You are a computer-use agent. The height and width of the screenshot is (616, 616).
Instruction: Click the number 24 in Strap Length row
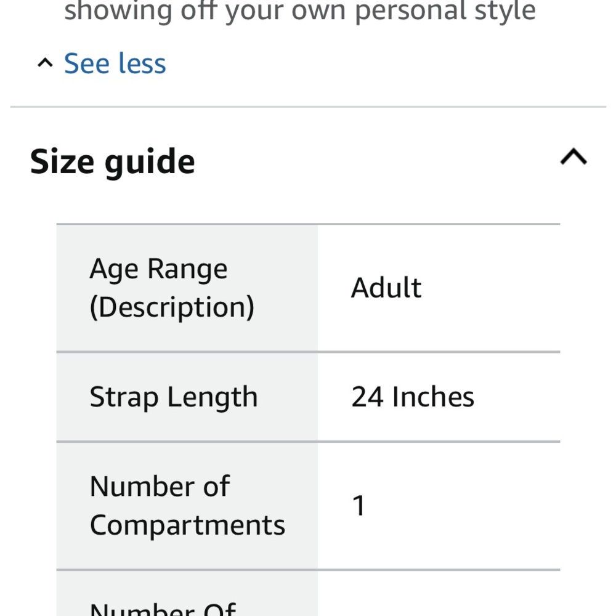tap(368, 397)
